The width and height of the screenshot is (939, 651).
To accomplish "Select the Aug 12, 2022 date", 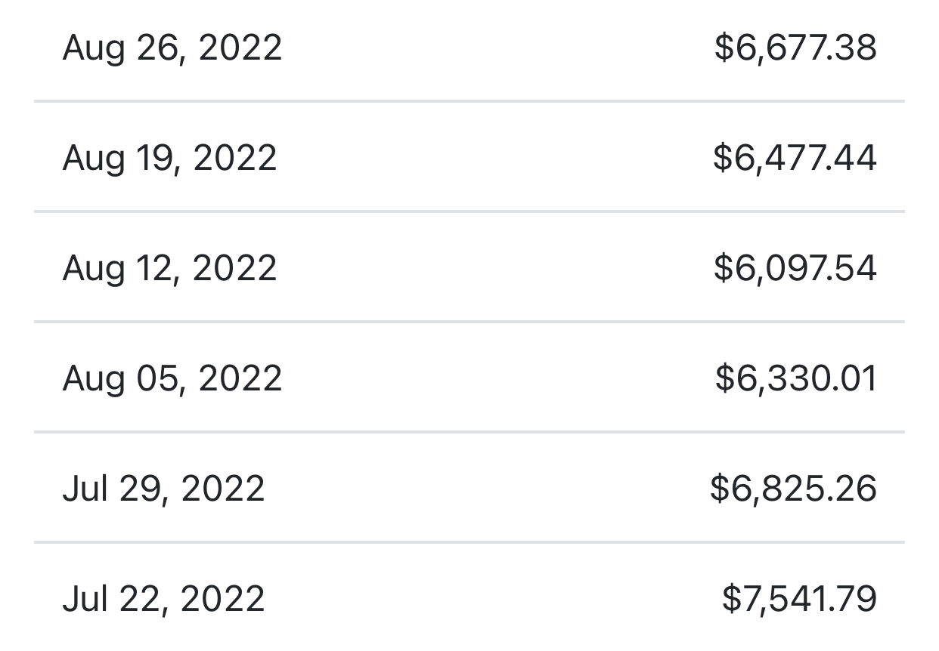I will tap(170, 269).
